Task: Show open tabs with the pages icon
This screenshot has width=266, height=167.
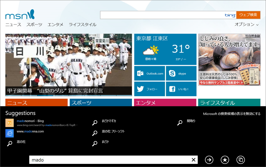Action: tap(241, 160)
